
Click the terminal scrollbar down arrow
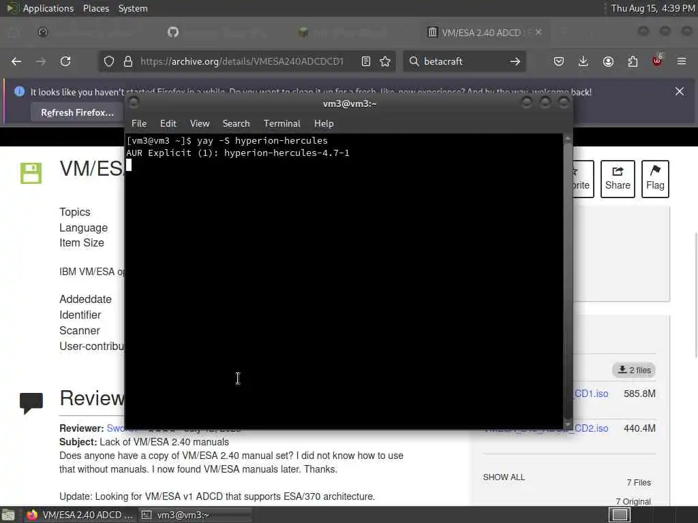[x=568, y=424]
